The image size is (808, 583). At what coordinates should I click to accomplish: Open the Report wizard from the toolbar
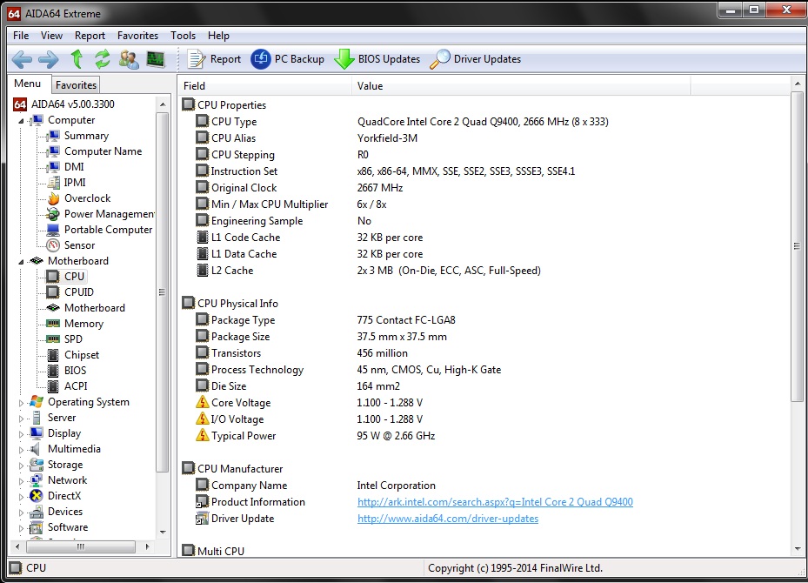[x=214, y=59]
